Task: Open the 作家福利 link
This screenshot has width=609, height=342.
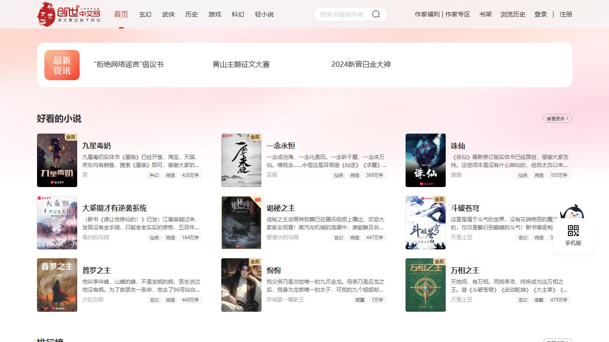Action: (427, 14)
